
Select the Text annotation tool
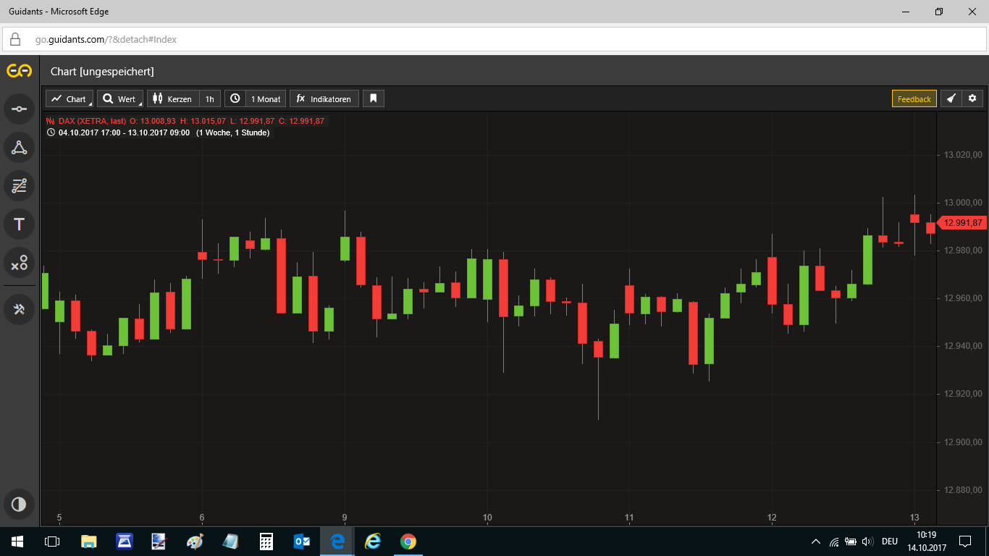click(x=19, y=224)
